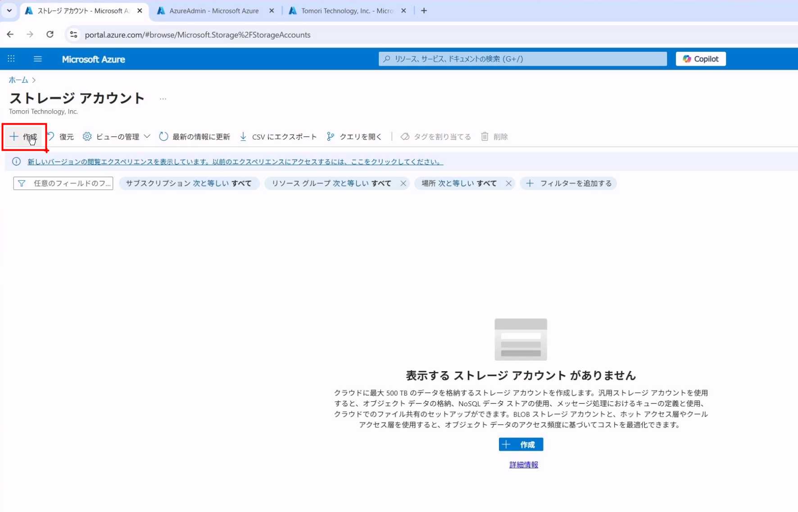Click the app launcher grid icon

pyautogui.click(x=11, y=59)
